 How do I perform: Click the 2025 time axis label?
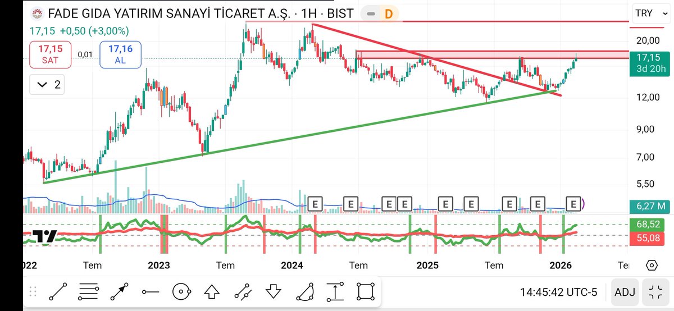[x=428, y=265]
